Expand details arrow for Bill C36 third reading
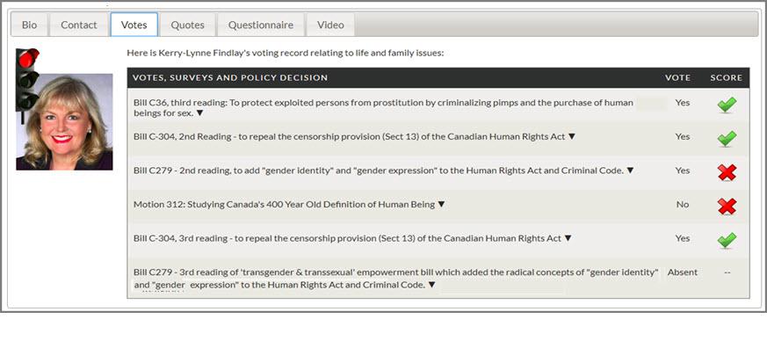The height and width of the screenshot is (341, 767). pyautogui.click(x=199, y=113)
